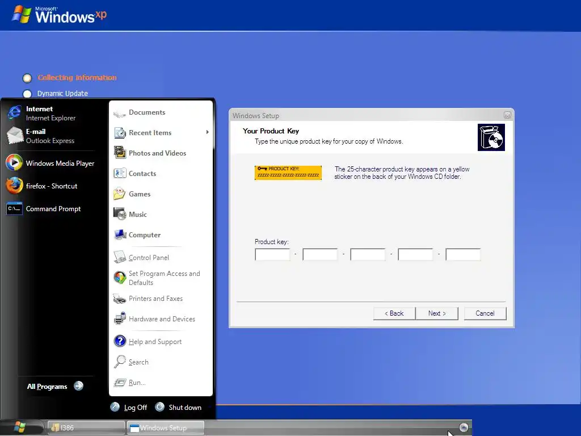Expand Recent Items submenu arrow

pyautogui.click(x=208, y=132)
